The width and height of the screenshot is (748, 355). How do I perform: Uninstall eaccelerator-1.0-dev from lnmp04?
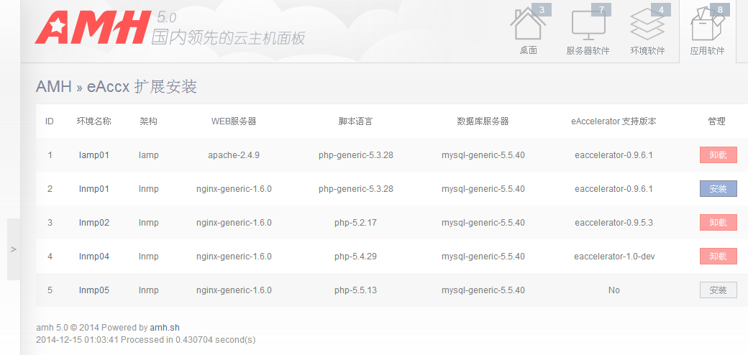pyautogui.click(x=718, y=257)
